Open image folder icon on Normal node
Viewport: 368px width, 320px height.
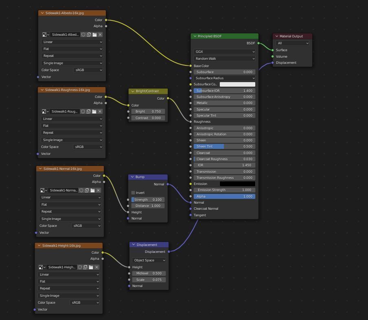(x=92, y=190)
